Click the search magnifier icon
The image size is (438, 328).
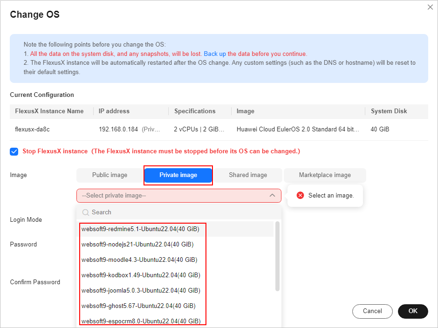coord(85,212)
